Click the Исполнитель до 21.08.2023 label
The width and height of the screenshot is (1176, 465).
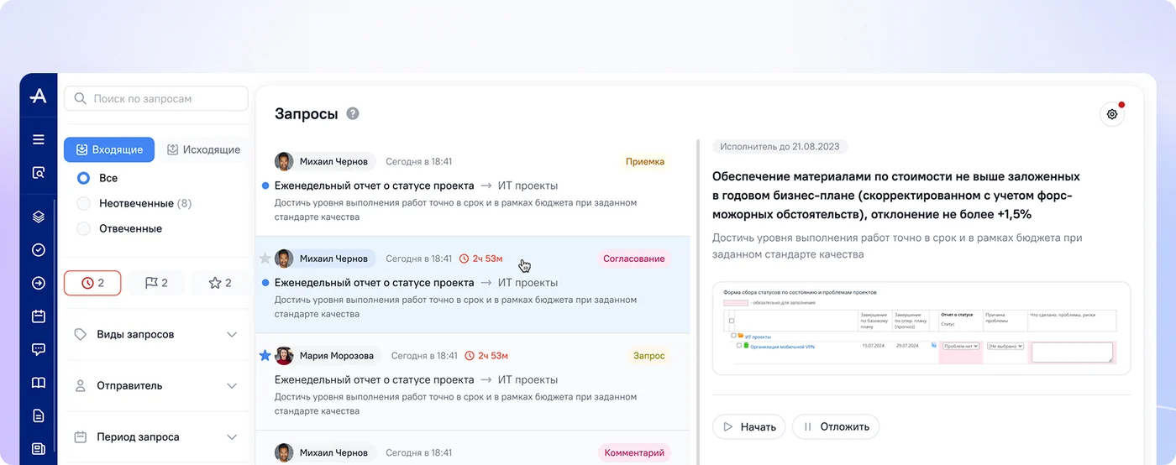coord(780,146)
